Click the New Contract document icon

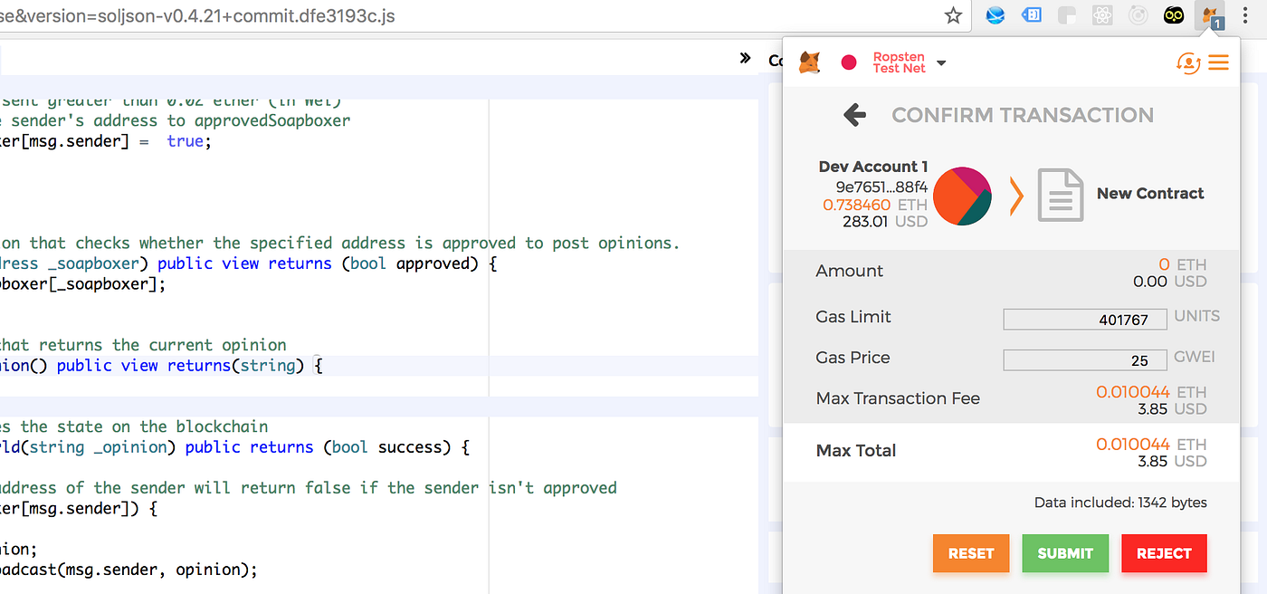(1060, 195)
